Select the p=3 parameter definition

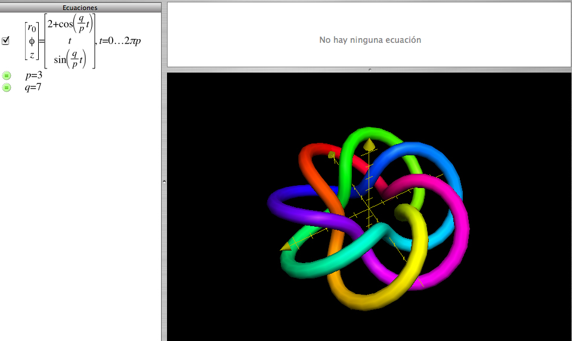coord(34,76)
